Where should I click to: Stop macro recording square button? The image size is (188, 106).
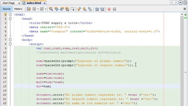click(114, 9)
